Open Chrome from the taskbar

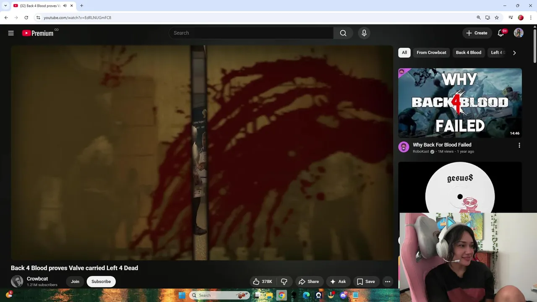(x=282, y=295)
